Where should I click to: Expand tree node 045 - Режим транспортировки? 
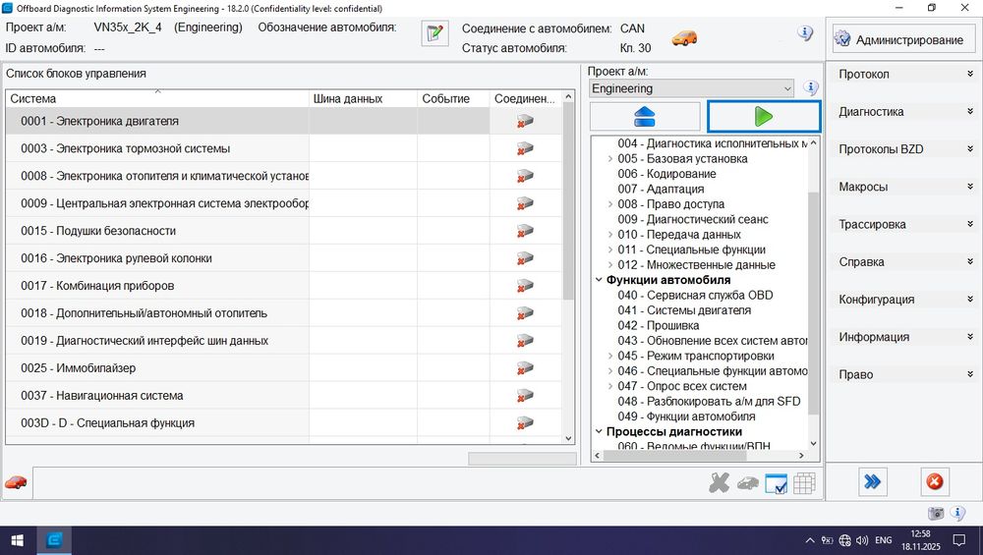[x=610, y=356]
